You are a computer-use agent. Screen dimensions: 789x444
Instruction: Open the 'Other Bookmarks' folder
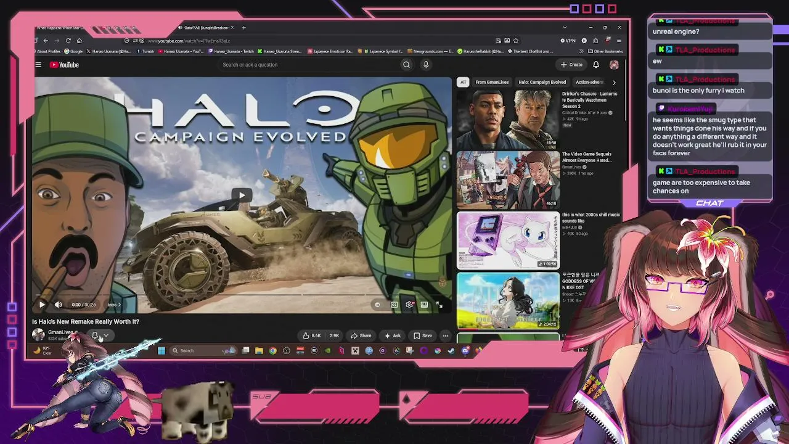click(x=605, y=52)
